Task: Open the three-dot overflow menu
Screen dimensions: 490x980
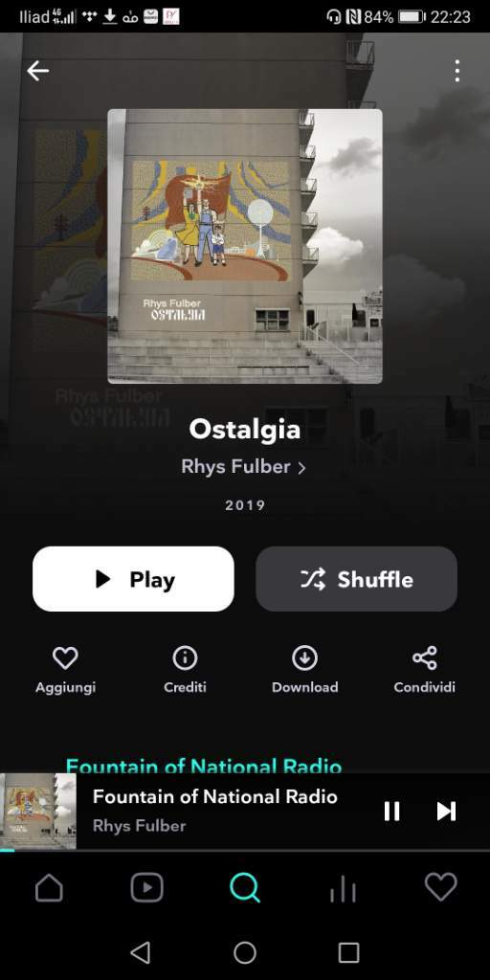Action: (x=457, y=71)
